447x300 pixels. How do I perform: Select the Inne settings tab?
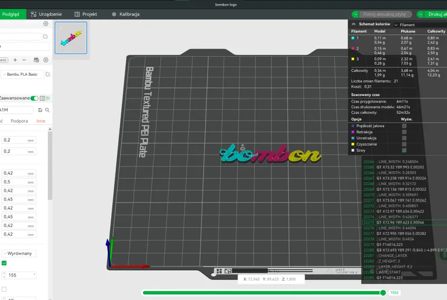coord(41,121)
